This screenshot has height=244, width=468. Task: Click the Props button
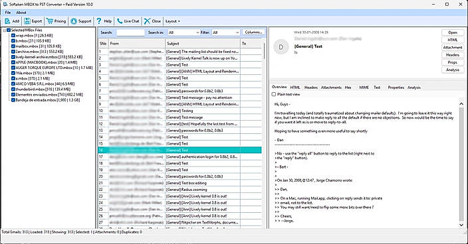(453, 62)
